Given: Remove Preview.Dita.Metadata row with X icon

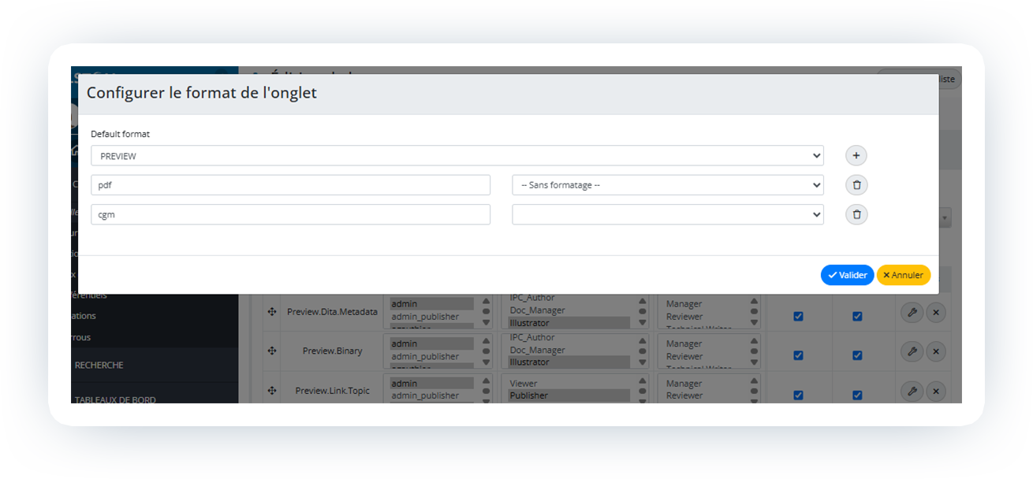Looking at the screenshot, I should pos(935,313).
